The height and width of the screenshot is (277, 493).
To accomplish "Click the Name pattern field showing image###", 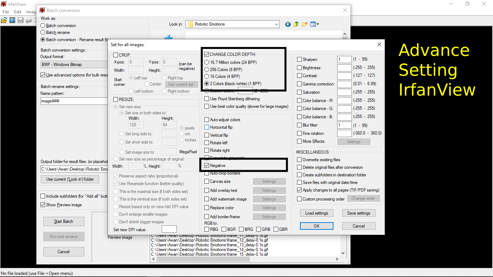I will 74,101.
